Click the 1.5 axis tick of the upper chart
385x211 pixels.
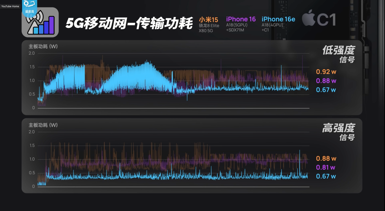point(32,67)
